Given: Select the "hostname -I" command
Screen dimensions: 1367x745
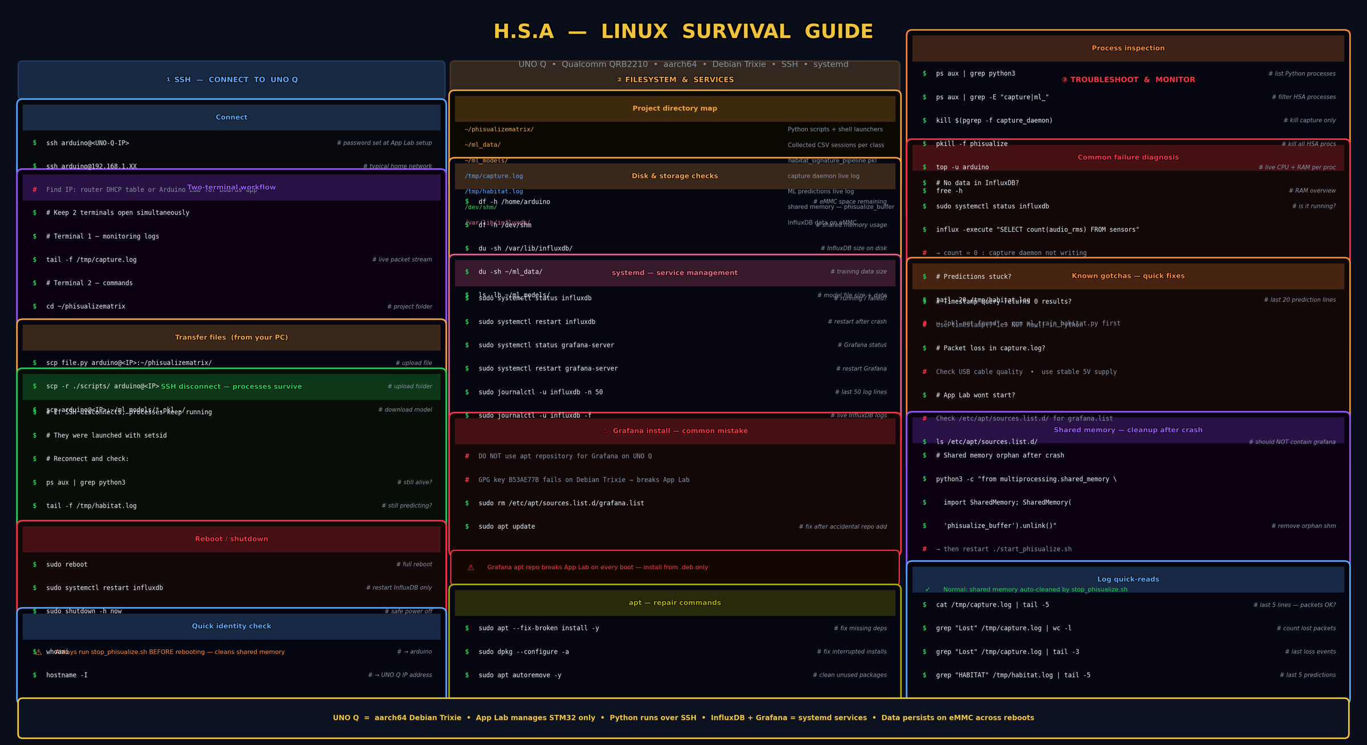Looking at the screenshot, I should (67, 675).
